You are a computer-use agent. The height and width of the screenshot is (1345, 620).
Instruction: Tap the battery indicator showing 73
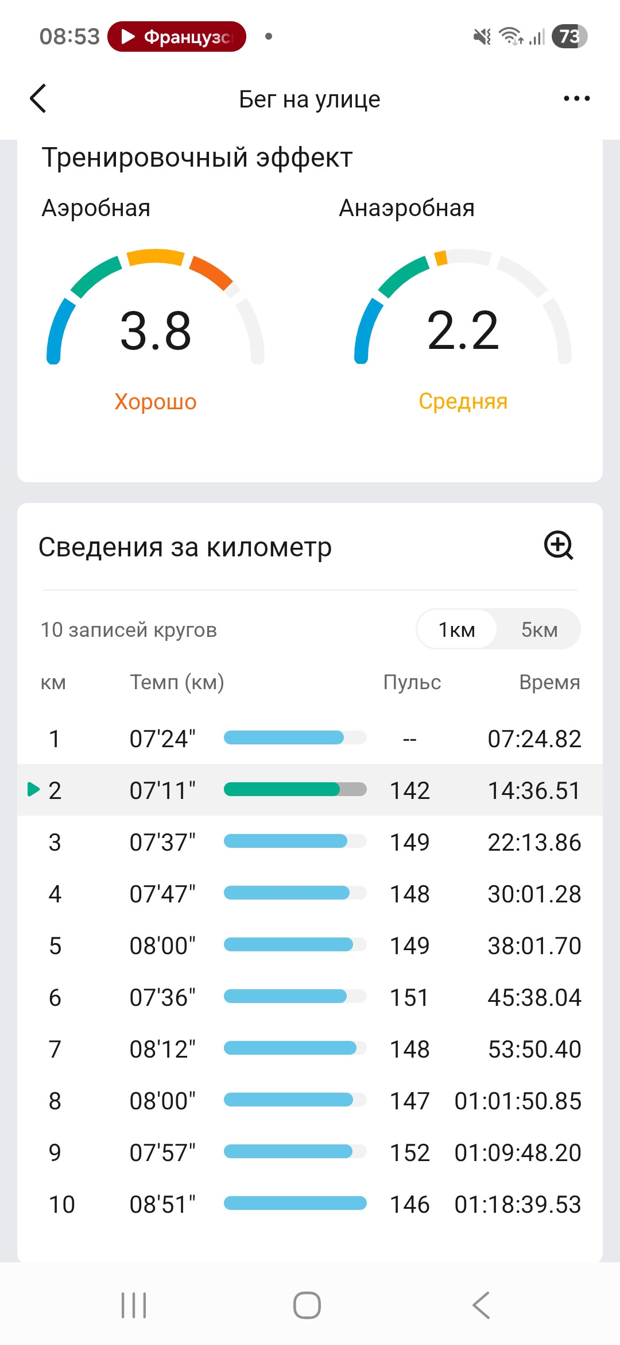pyautogui.click(x=569, y=37)
